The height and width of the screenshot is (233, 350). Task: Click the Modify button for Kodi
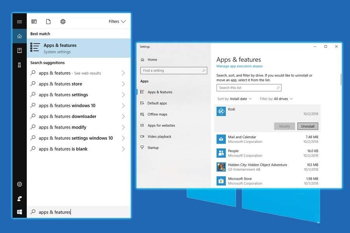[284, 126]
